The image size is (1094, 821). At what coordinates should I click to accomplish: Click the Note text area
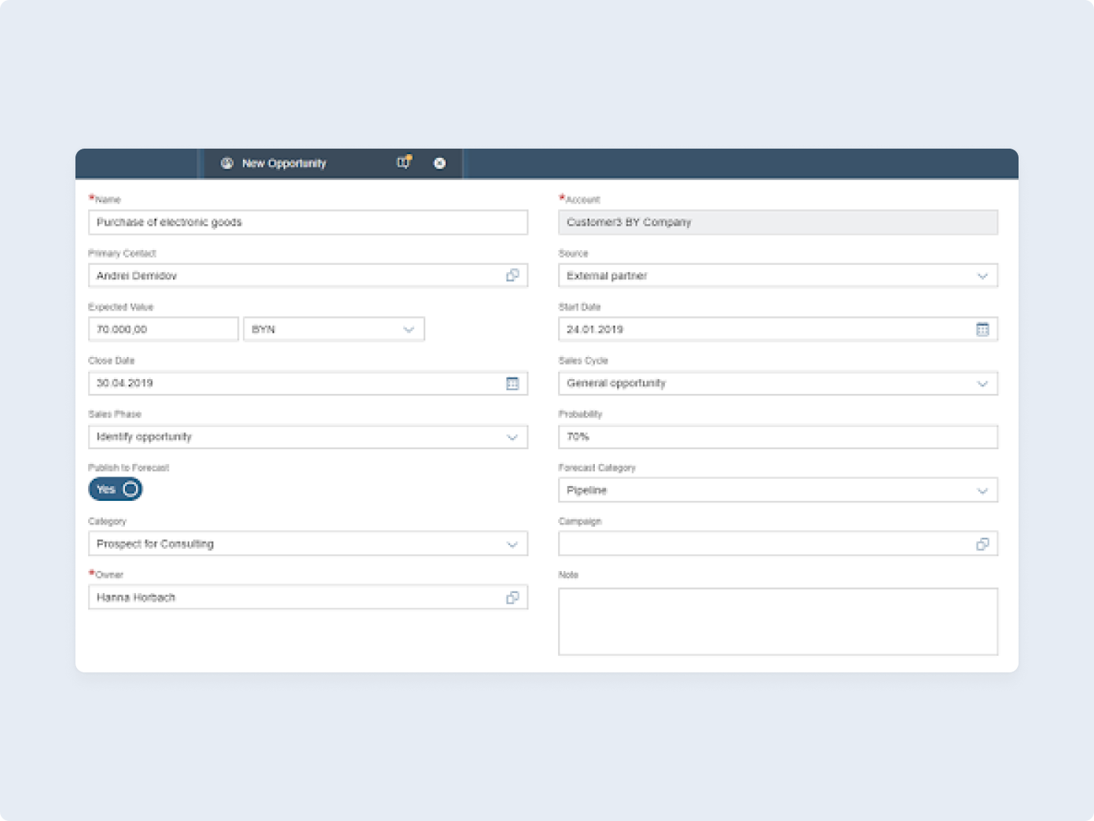point(778,621)
